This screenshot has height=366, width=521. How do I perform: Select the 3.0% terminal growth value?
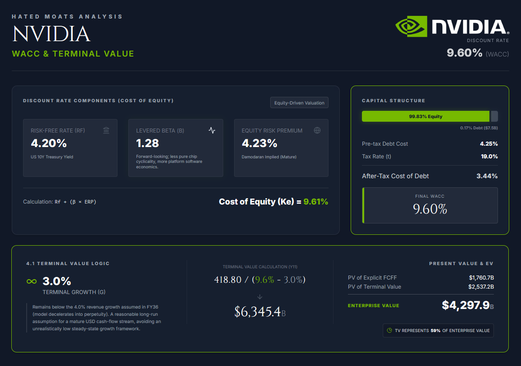(x=57, y=281)
